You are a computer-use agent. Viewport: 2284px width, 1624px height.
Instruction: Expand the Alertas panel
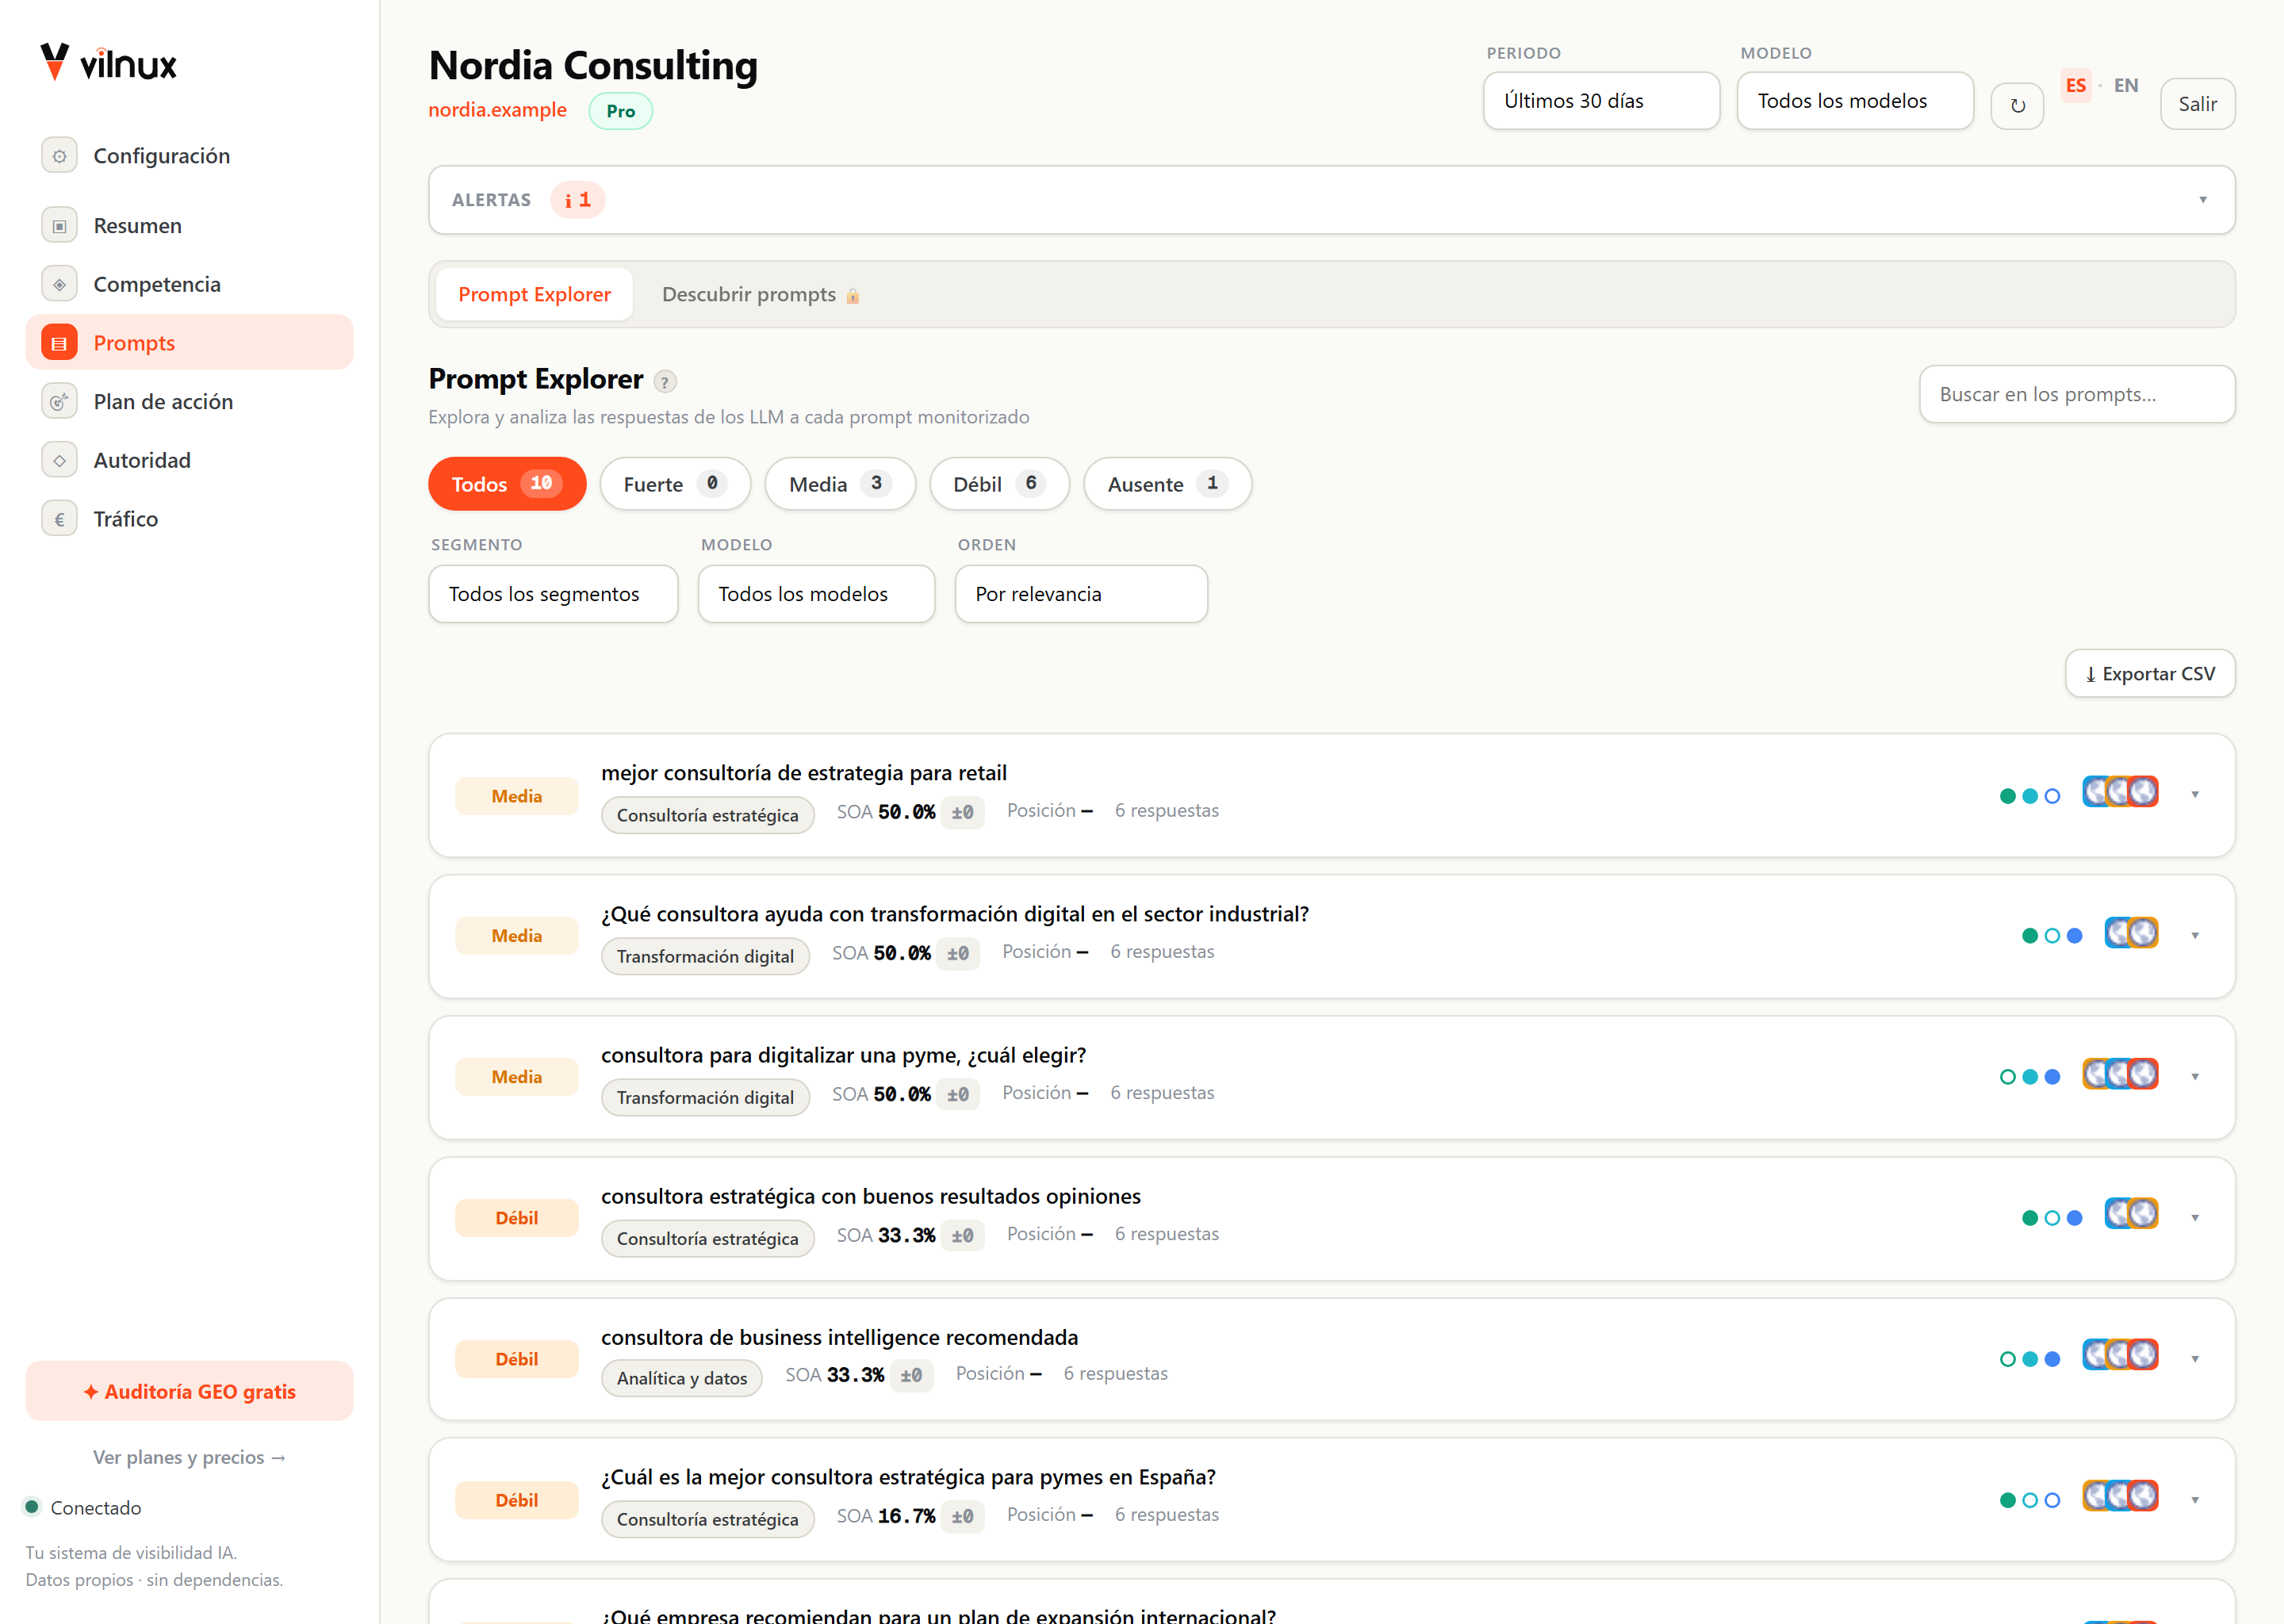pyautogui.click(x=1332, y=200)
